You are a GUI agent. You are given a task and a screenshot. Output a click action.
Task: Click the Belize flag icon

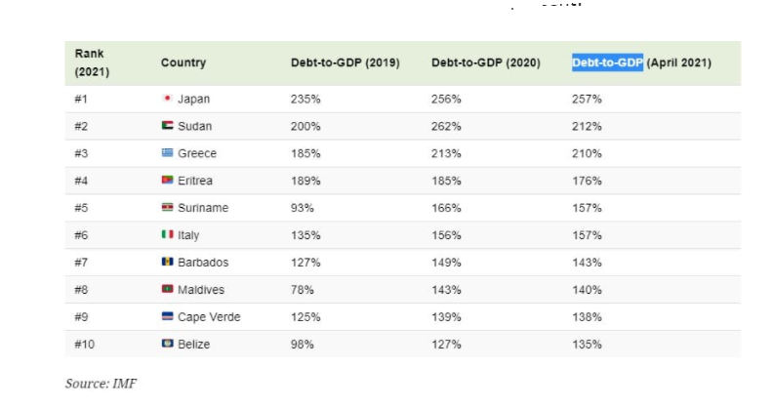167,345
